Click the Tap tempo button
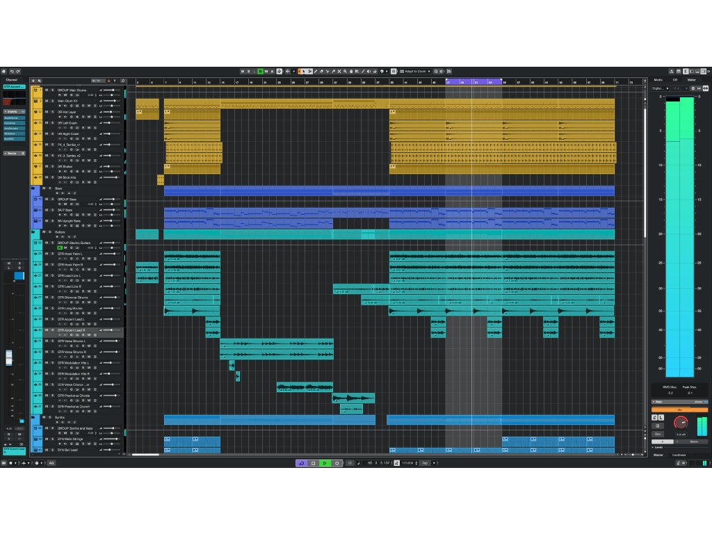The width and height of the screenshot is (712, 534). coord(424,463)
